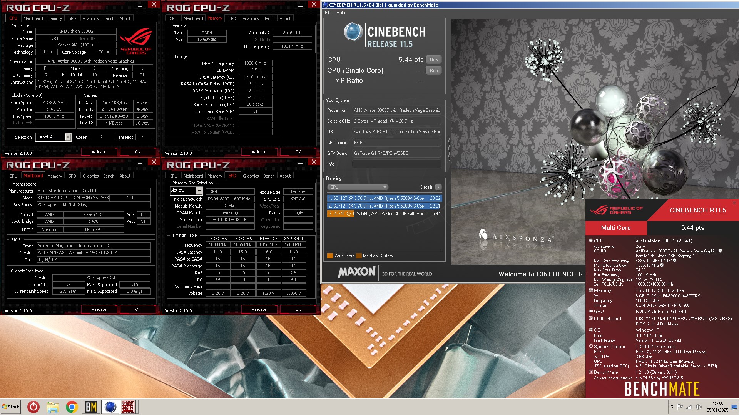Click the OS Windows icon in BenchMate
The width and height of the screenshot is (739, 415).
(591, 330)
